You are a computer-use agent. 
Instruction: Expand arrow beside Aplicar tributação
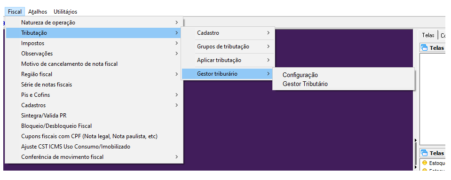click(x=268, y=60)
